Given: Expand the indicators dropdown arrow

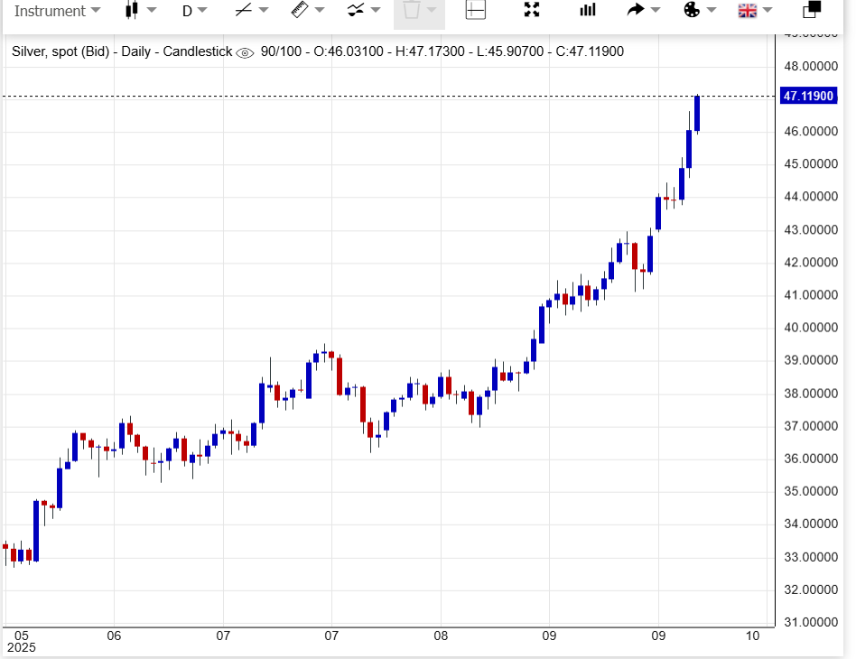Looking at the screenshot, I should (376, 10).
